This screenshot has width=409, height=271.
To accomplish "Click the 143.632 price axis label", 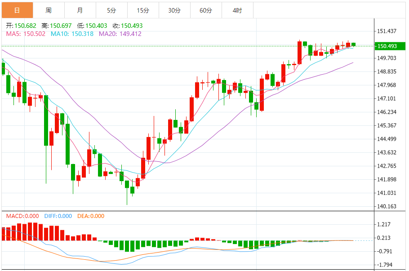I will point(387,152).
